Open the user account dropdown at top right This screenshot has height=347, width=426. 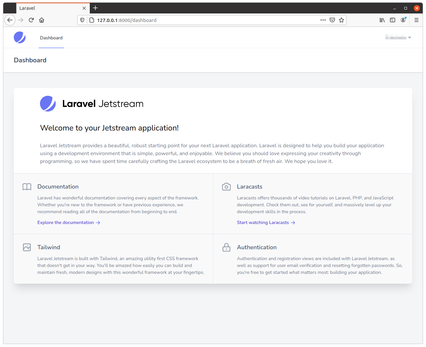pyautogui.click(x=398, y=37)
